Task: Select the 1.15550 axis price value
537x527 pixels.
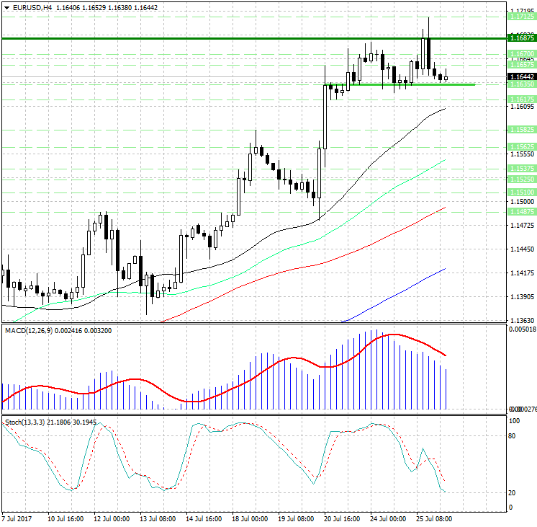Action: [522, 154]
